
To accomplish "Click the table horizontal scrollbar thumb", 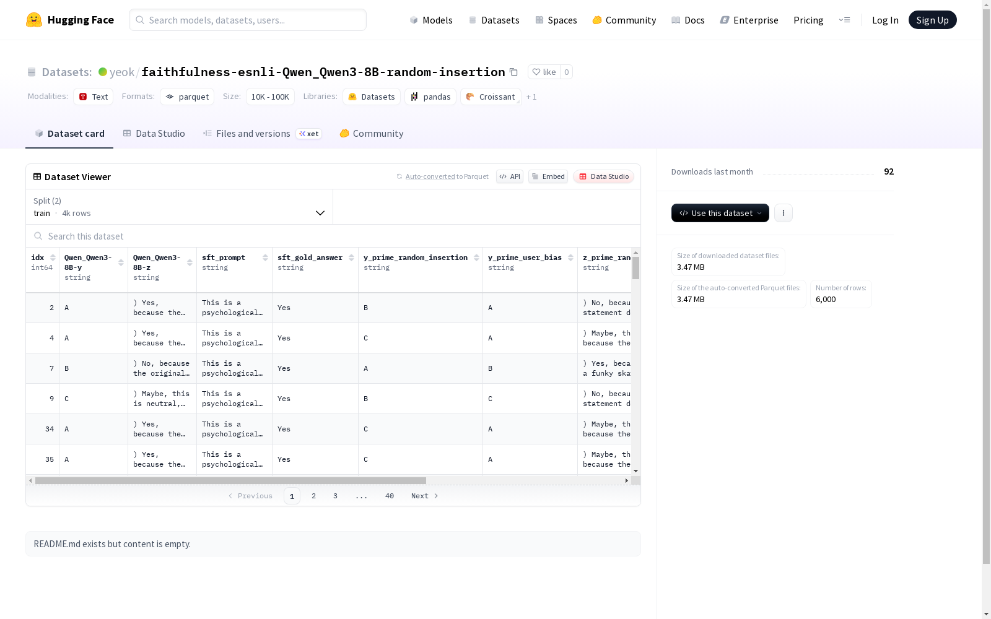I will pos(230,480).
